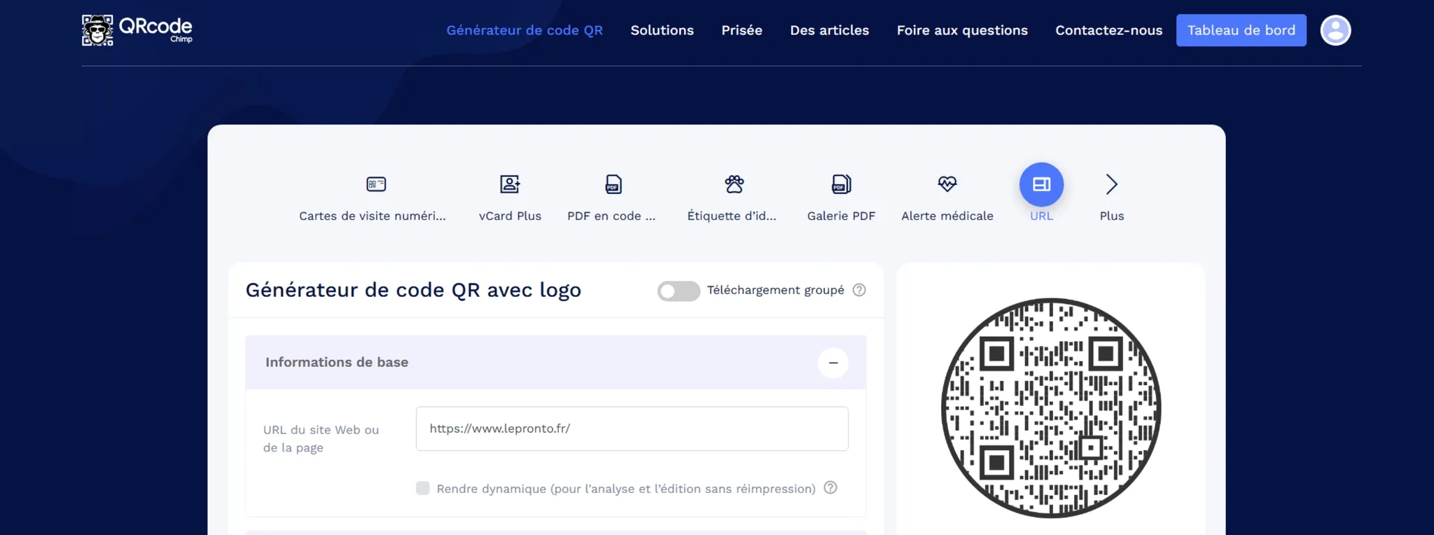The height and width of the screenshot is (535, 1434).
Task: Click the URL du site Web field
Action: click(632, 429)
